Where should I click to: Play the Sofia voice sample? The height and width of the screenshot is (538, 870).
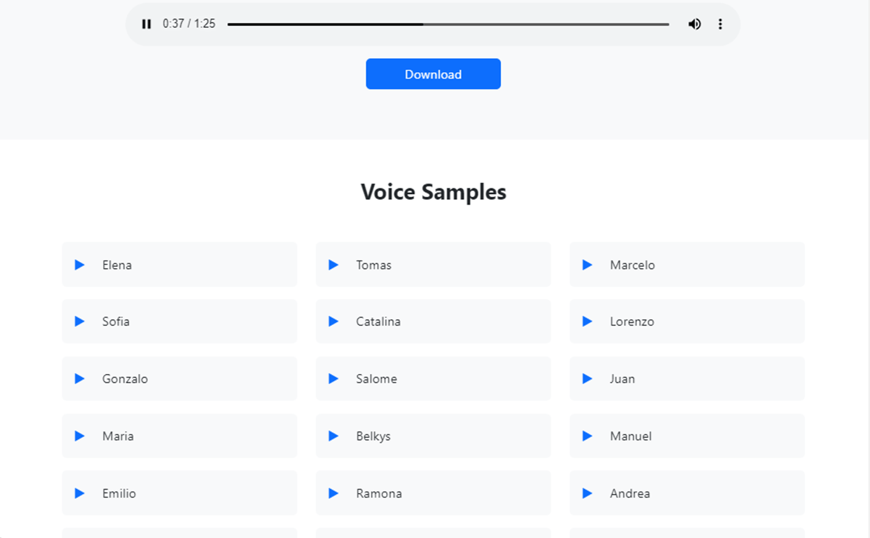point(80,322)
